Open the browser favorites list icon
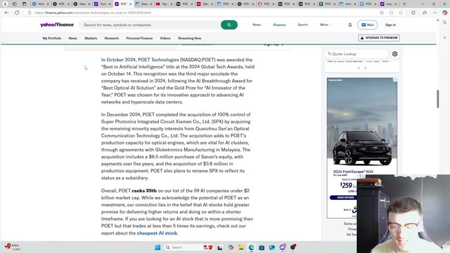 click(x=425, y=13)
